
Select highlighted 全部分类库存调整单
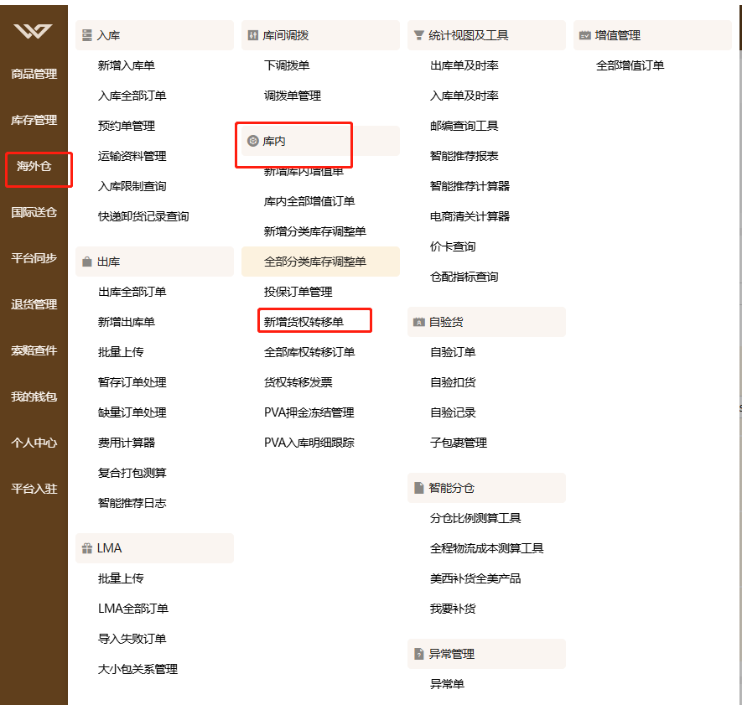click(x=320, y=262)
